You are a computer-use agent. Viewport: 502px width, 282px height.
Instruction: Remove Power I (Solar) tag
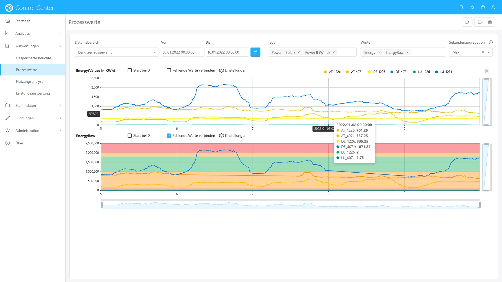tap(299, 52)
